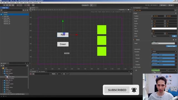Click the green Y-axis gizmo arrow
The image size is (178, 100).
pos(63,21)
